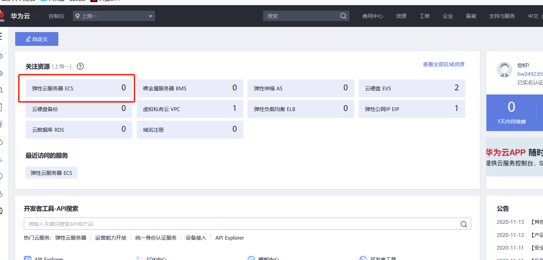Click the 自定义 customize button
The image size is (543, 260).
(37, 39)
